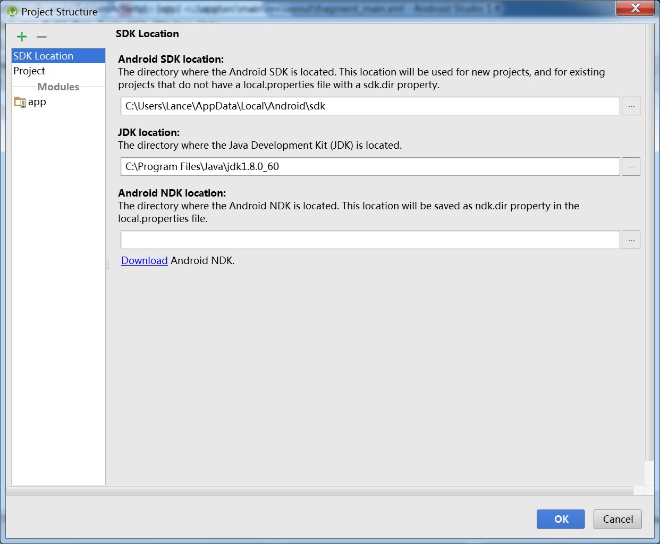The height and width of the screenshot is (544, 660).
Task: Click the minus remove module icon
Action: tap(42, 37)
